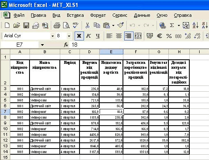Image resolution: width=209 pixels, height=160 pixels.
Task: Copy the selected cell
Action: click(x=97, y=25)
